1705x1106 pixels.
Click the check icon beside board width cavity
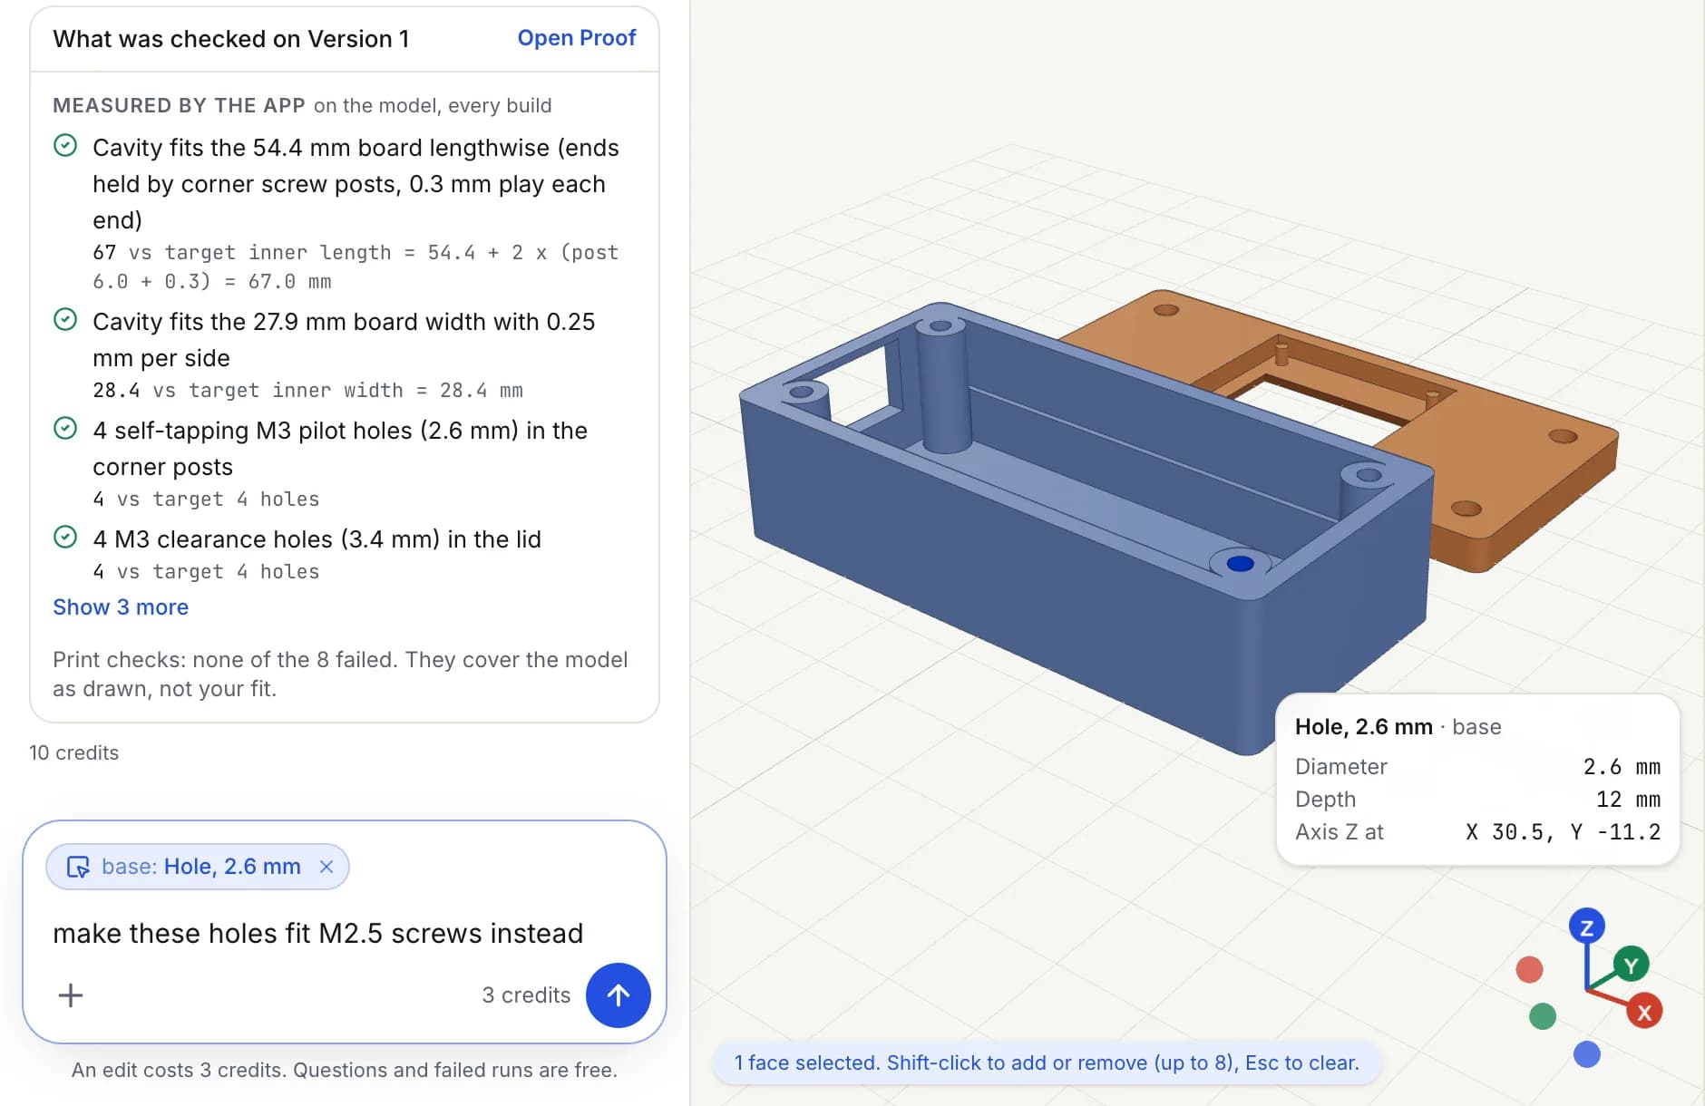tap(65, 320)
